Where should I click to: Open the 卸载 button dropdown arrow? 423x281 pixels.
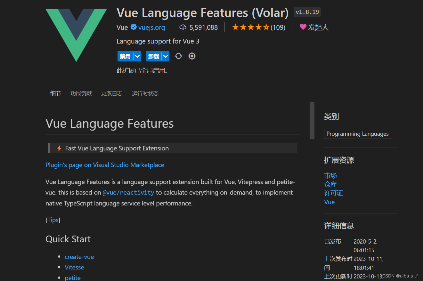point(166,56)
